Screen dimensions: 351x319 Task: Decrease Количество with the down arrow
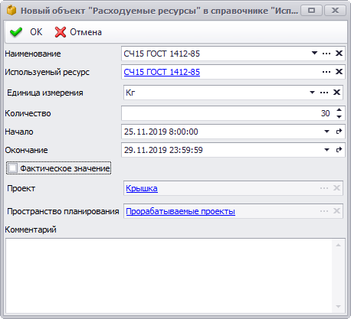click(x=339, y=117)
